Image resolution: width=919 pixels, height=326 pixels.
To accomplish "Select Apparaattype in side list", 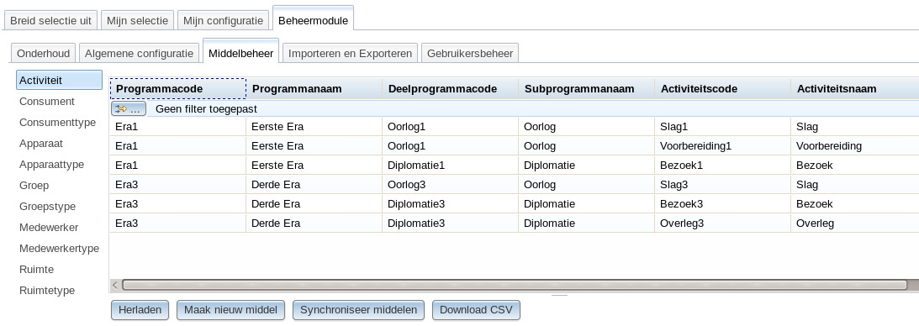I will click(51, 165).
